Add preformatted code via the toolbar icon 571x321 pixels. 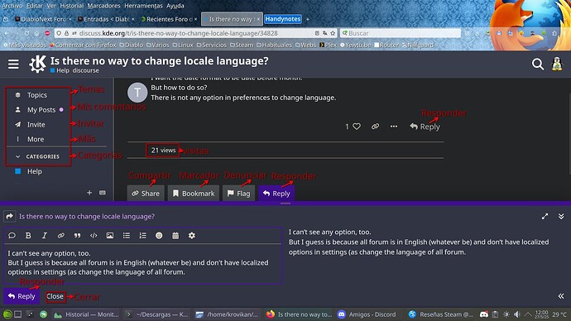(94, 236)
